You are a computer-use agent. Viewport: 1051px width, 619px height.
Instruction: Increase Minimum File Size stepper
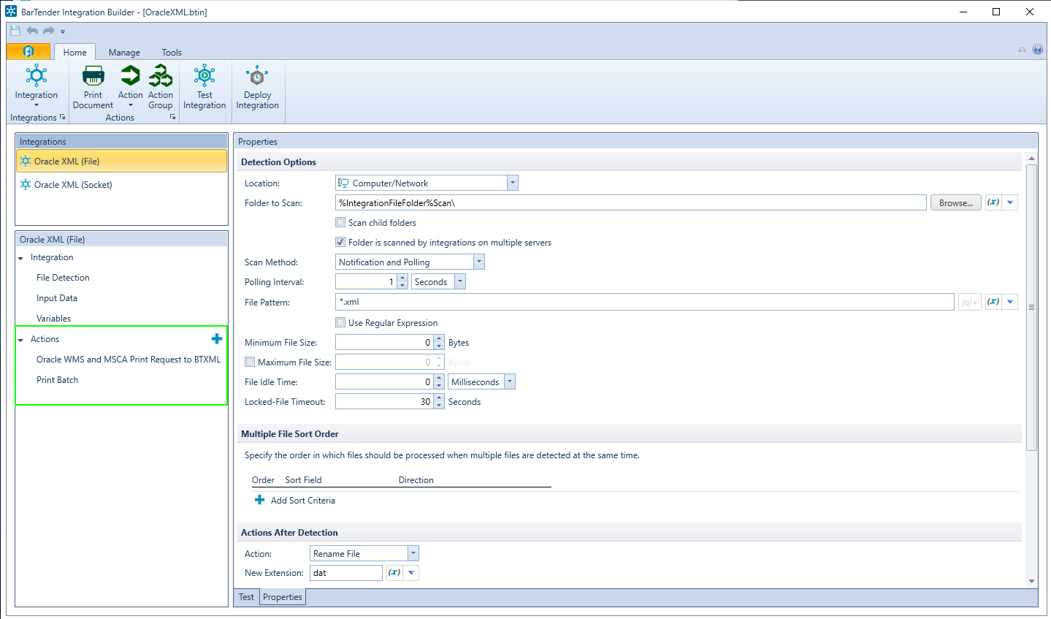coord(439,339)
